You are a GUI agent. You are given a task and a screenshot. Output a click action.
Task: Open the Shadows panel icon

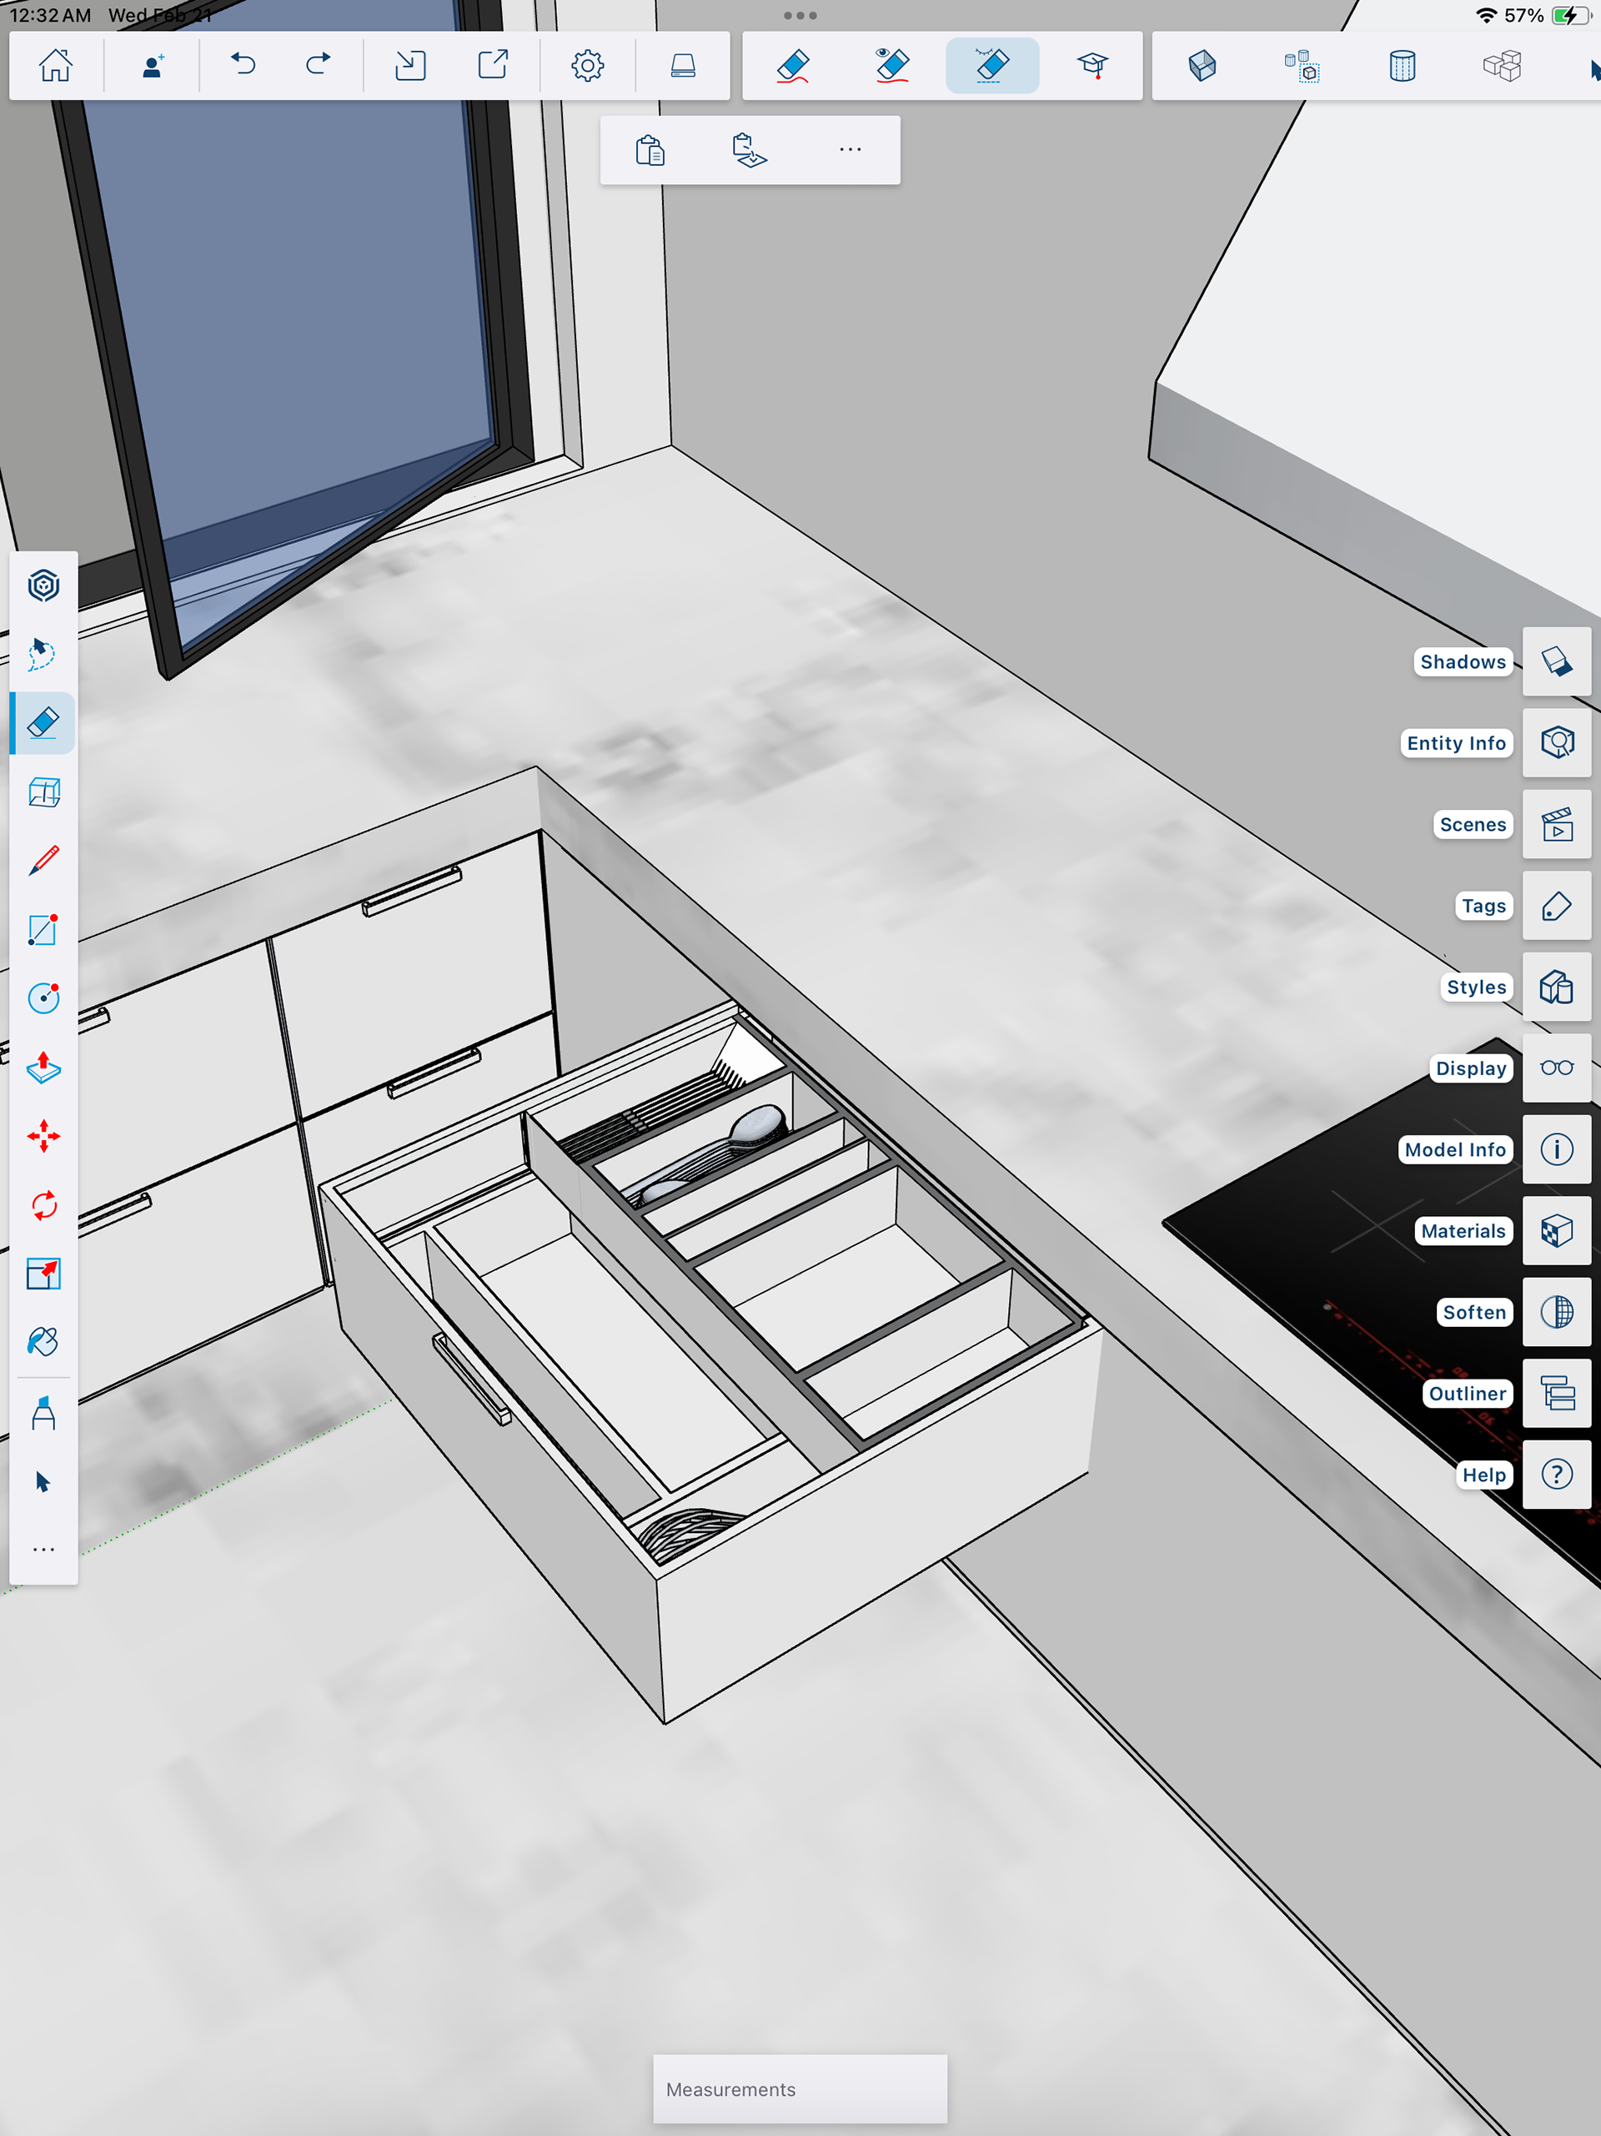[1557, 661]
